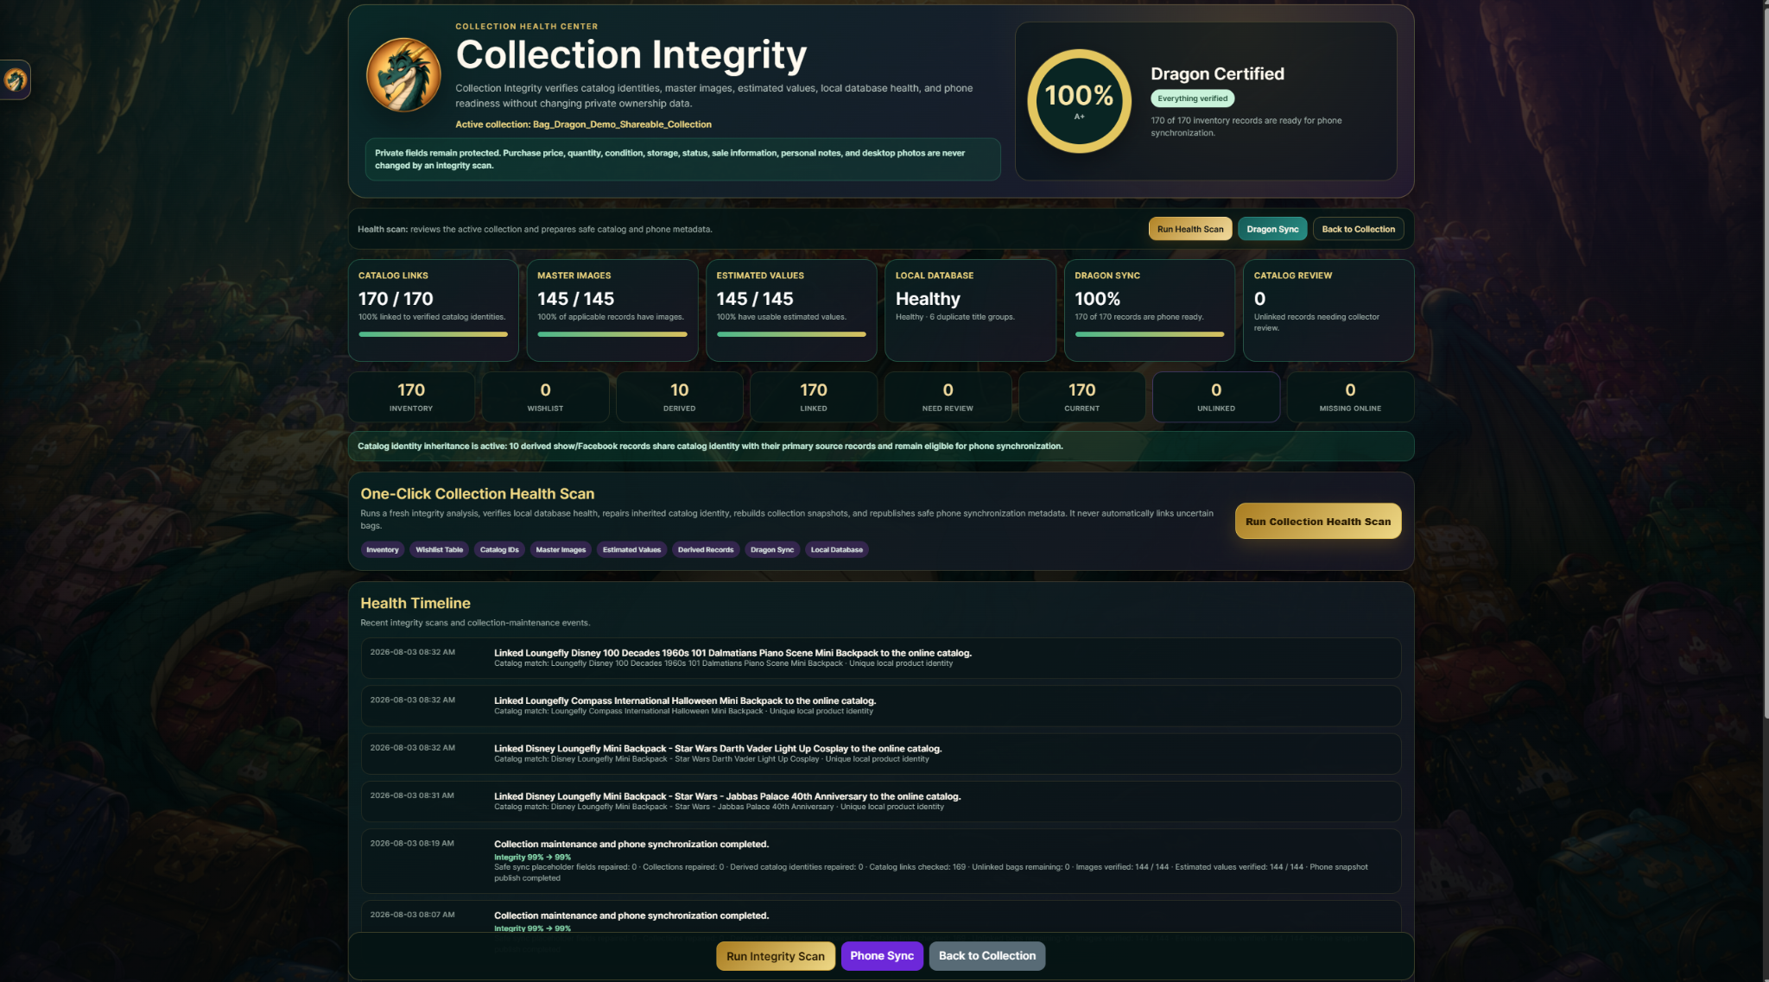Open the Unlinked count tile
Screen dimensions: 1769x982
click(x=1216, y=397)
